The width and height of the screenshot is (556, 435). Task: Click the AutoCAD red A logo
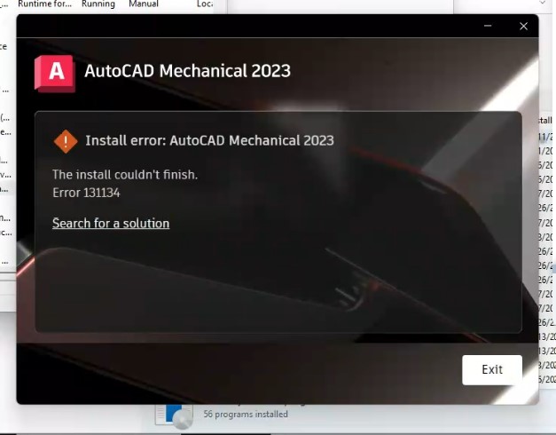tap(55, 74)
